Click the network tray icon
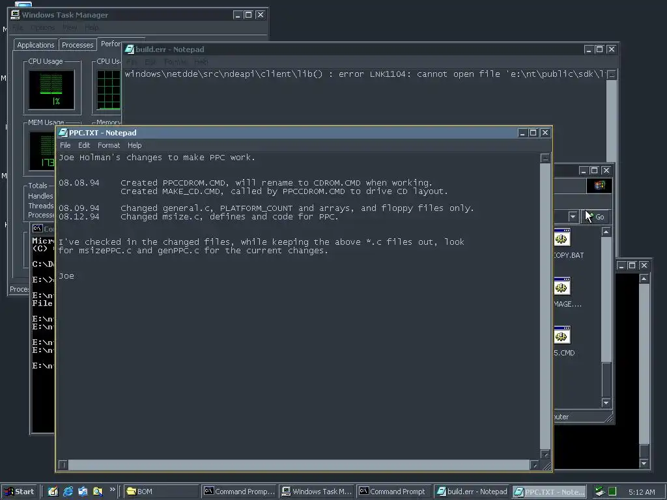The width and height of the screenshot is (667, 500). point(600,492)
